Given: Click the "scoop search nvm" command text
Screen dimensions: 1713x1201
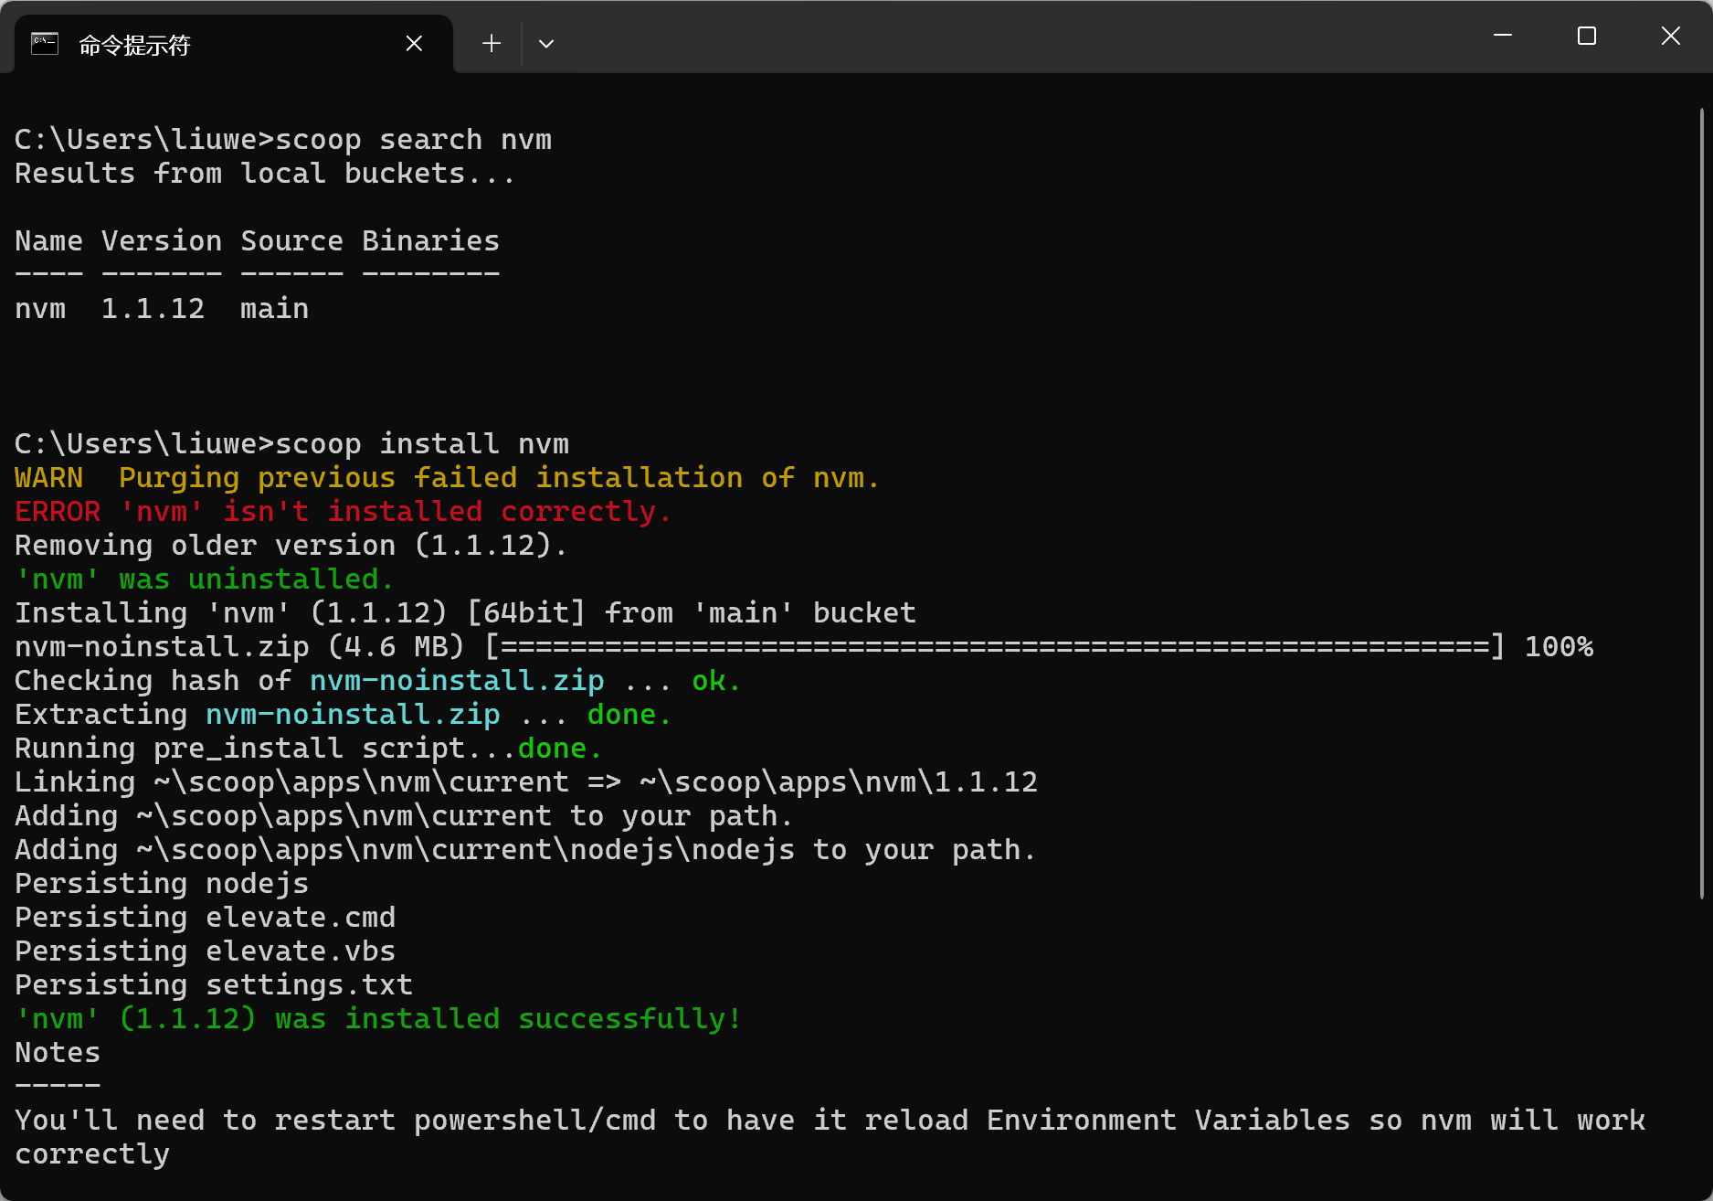Looking at the screenshot, I should point(413,140).
